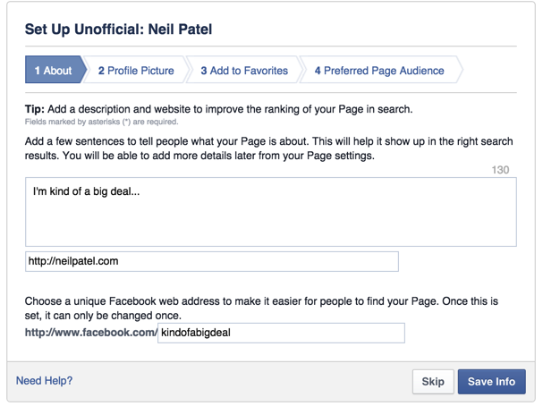Click the Save Info button
543x406 pixels.
491,382
